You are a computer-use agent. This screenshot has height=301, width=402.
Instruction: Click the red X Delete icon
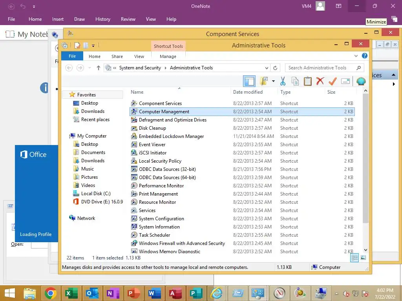tap(320, 81)
